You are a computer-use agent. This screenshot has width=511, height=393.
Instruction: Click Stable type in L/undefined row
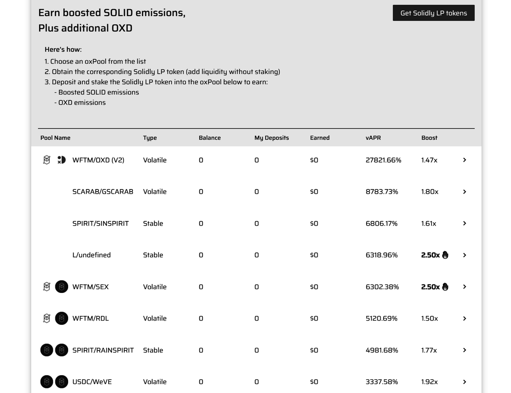click(x=153, y=255)
